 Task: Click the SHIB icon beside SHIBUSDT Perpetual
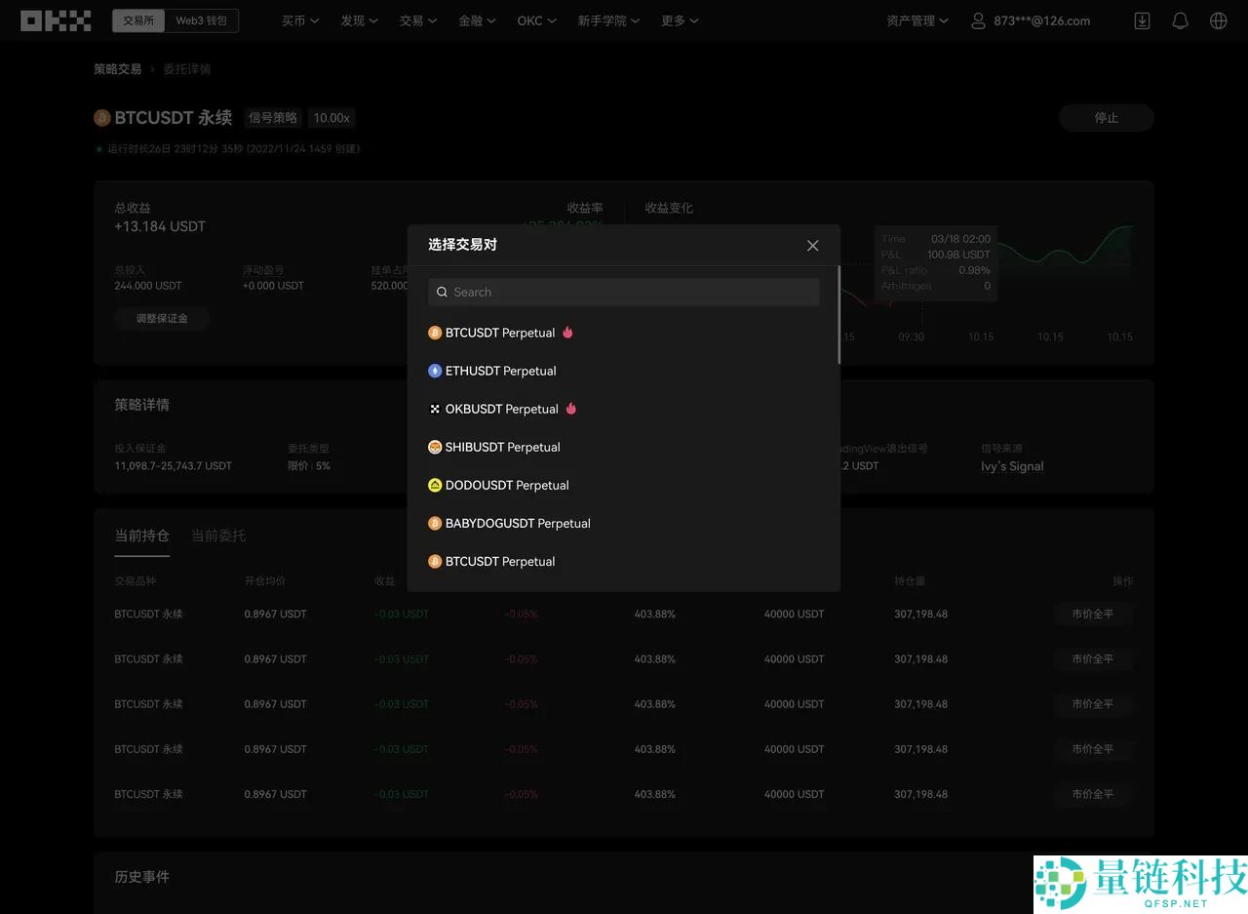point(434,447)
